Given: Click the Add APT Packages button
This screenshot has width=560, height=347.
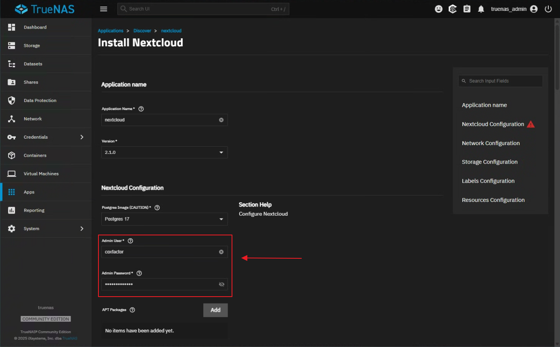Looking at the screenshot, I should pyautogui.click(x=215, y=310).
